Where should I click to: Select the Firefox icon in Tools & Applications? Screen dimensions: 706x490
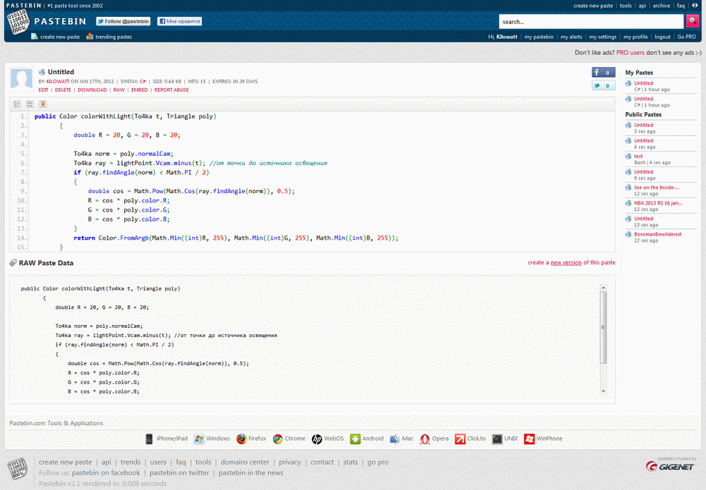coord(241,438)
